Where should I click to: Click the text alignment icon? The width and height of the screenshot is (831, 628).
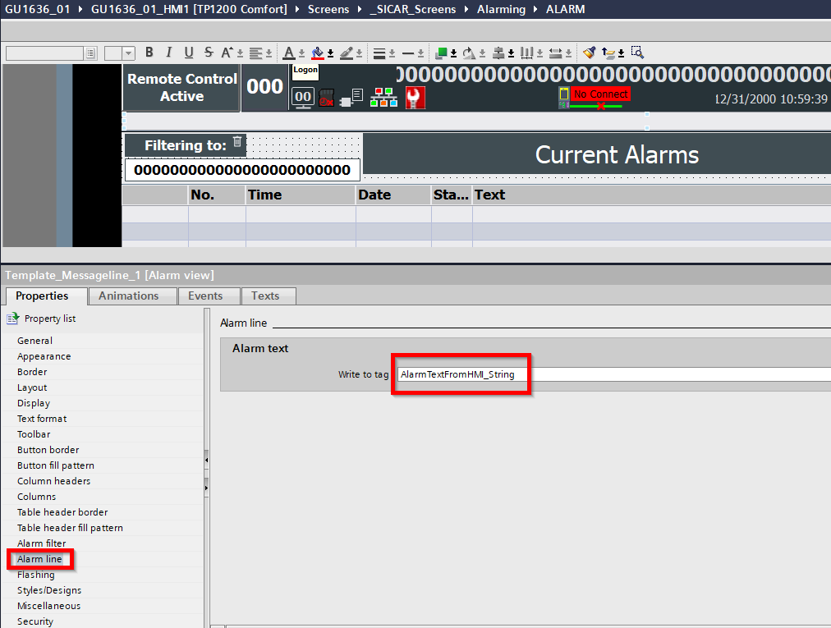tap(256, 53)
